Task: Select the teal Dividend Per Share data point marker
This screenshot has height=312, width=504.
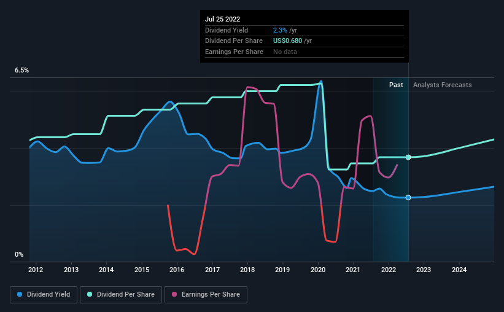Action: (x=408, y=157)
